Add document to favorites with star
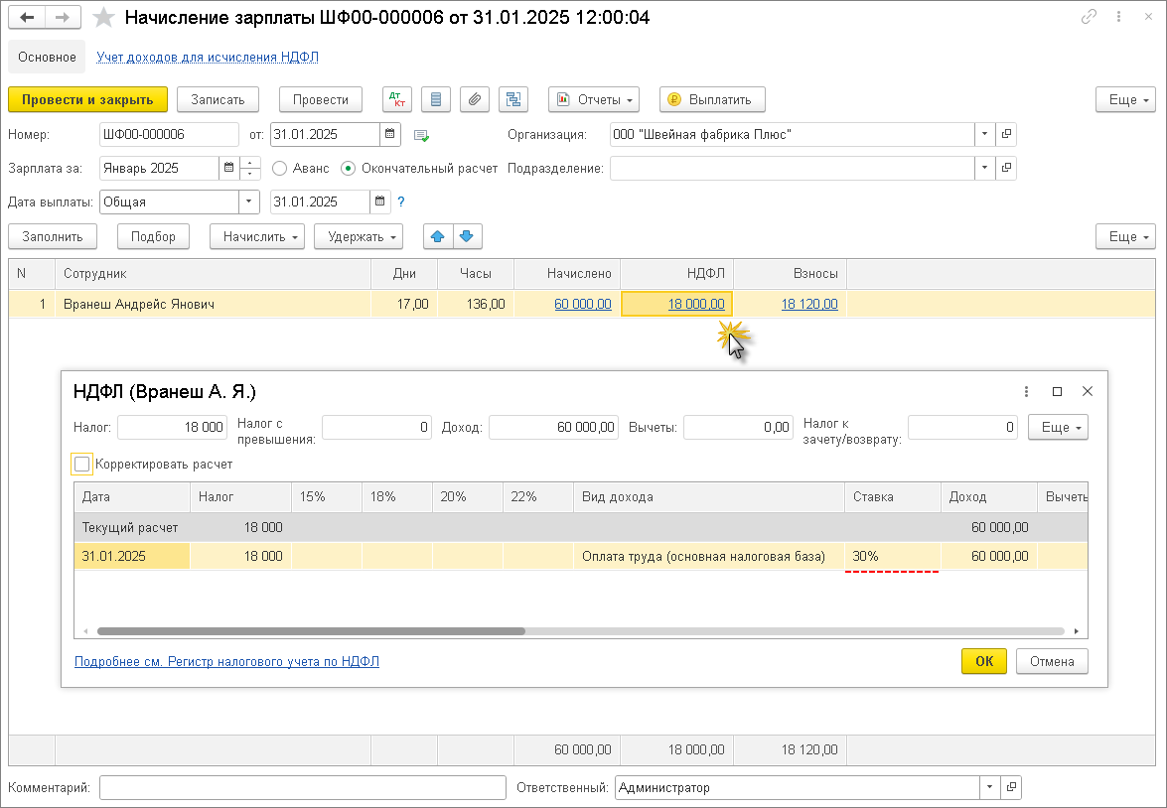The width and height of the screenshot is (1167, 808). pyautogui.click(x=103, y=17)
